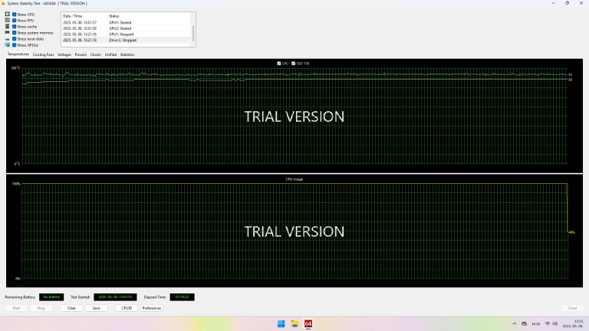Select the 'GPU1: Started' log row

point(127,22)
